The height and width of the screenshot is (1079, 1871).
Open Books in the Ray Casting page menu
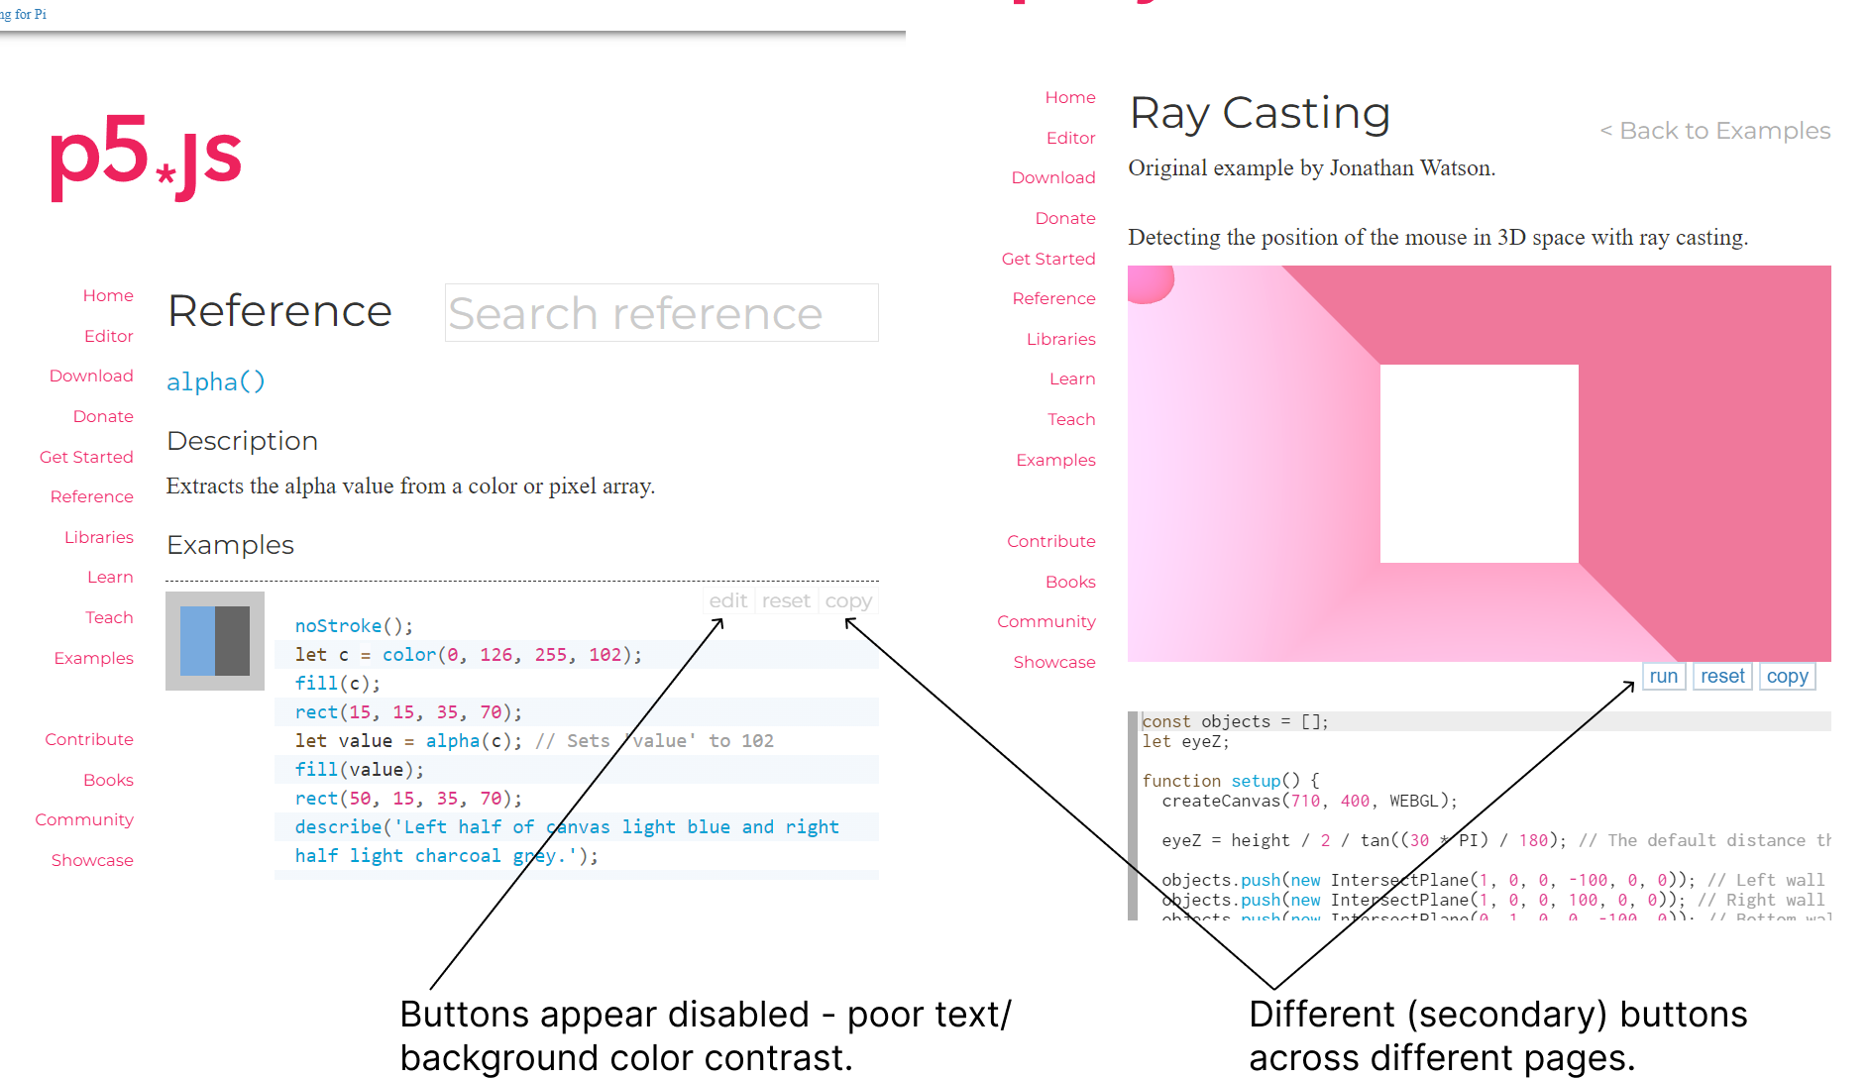point(1070,582)
